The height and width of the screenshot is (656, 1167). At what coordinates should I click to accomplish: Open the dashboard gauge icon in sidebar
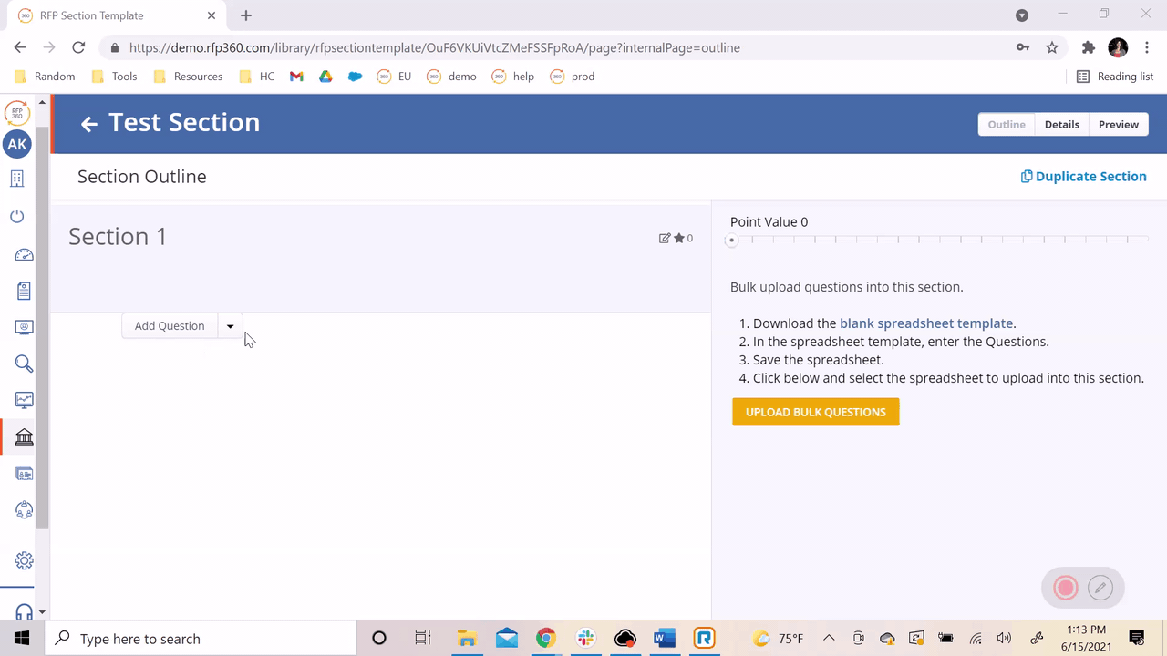click(x=25, y=255)
